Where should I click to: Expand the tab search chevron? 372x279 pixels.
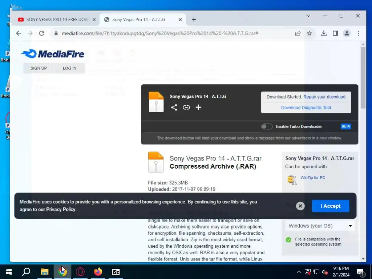tap(308, 16)
